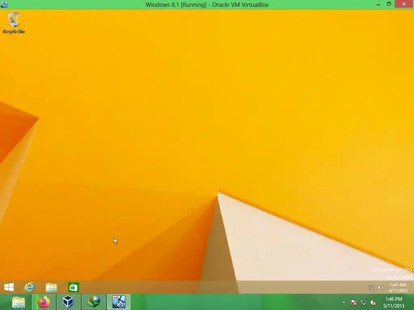Open Action Center flag icon
The width and height of the screenshot is (414, 310).
(x=354, y=302)
